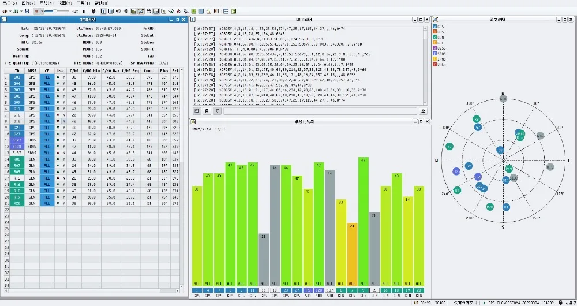The image size is (577, 306).
Task: Click the clear log icon in NMEA view
Action: (x=197, y=111)
